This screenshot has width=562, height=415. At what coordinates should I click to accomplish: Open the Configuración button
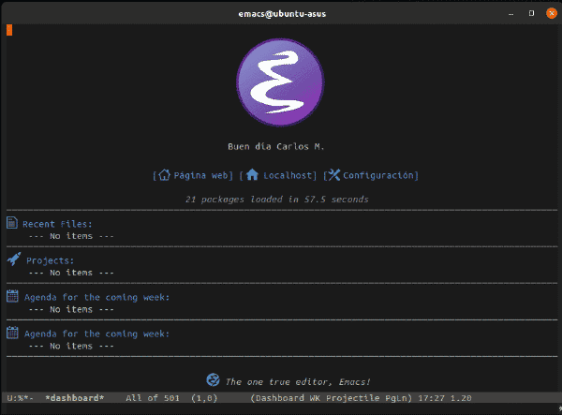click(377, 175)
